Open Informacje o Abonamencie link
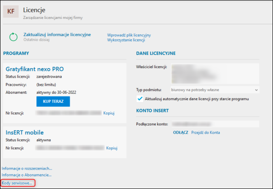This screenshot has width=273, height=189. coord(26,175)
